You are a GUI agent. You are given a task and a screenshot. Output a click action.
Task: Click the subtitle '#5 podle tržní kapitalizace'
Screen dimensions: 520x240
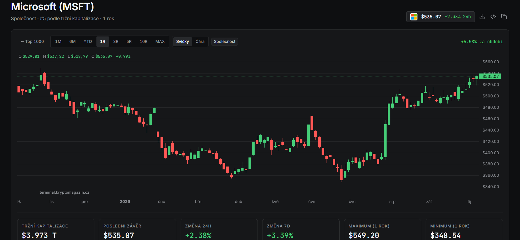pyautogui.click(x=69, y=18)
